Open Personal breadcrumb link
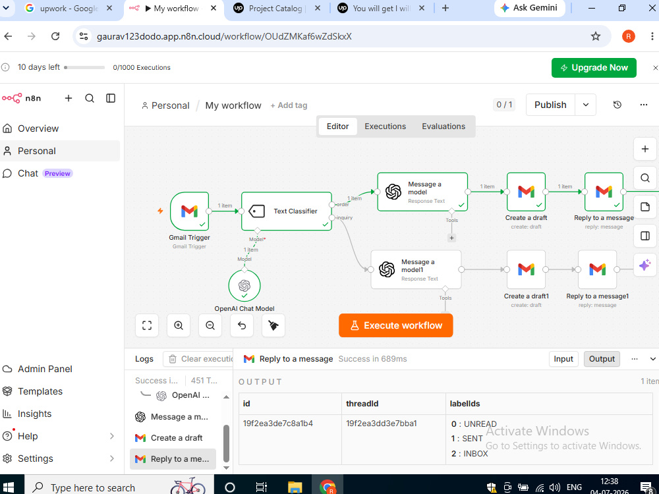This screenshot has width=659, height=494. coord(165,105)
